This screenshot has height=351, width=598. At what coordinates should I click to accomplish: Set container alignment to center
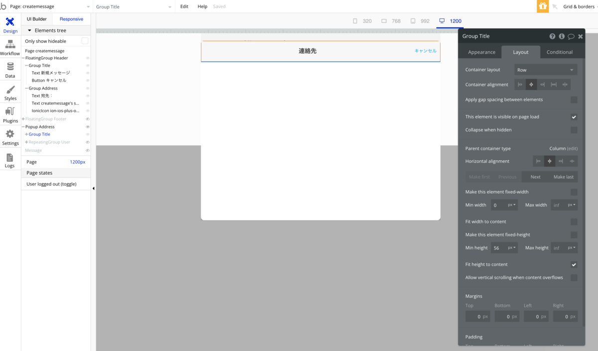[531, 85]
